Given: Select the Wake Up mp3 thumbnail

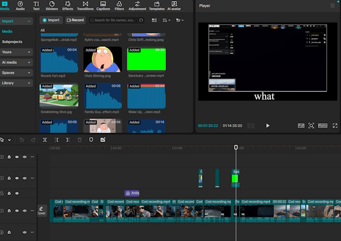Looking at the screenshot, I should [146, 95].
